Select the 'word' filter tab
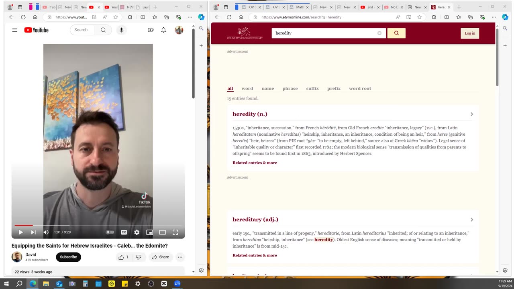 click(x=247, y=88)
